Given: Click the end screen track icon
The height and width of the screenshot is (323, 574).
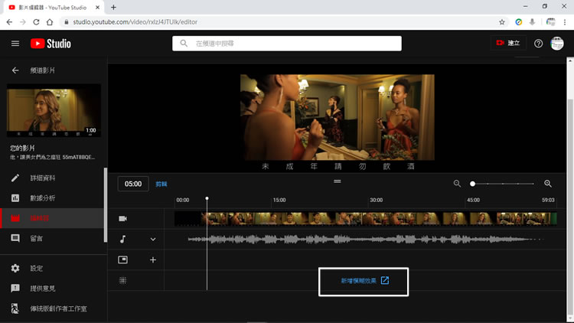Looking at the screenshot, I should click(122, 259).
